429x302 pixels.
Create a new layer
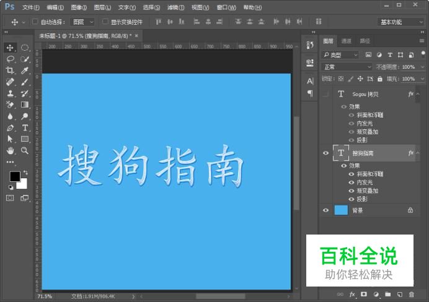(x=400, y=295)
